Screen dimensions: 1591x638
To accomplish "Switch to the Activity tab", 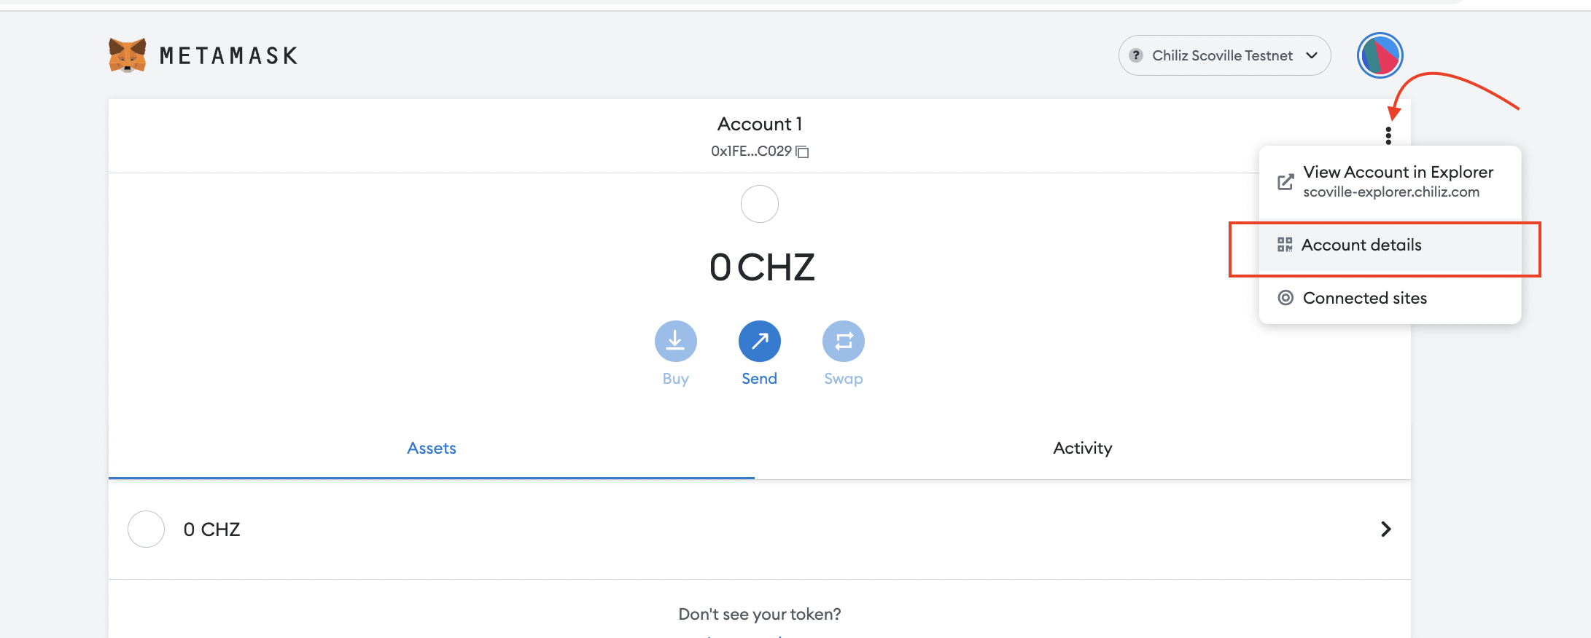I will (1082, 448).
